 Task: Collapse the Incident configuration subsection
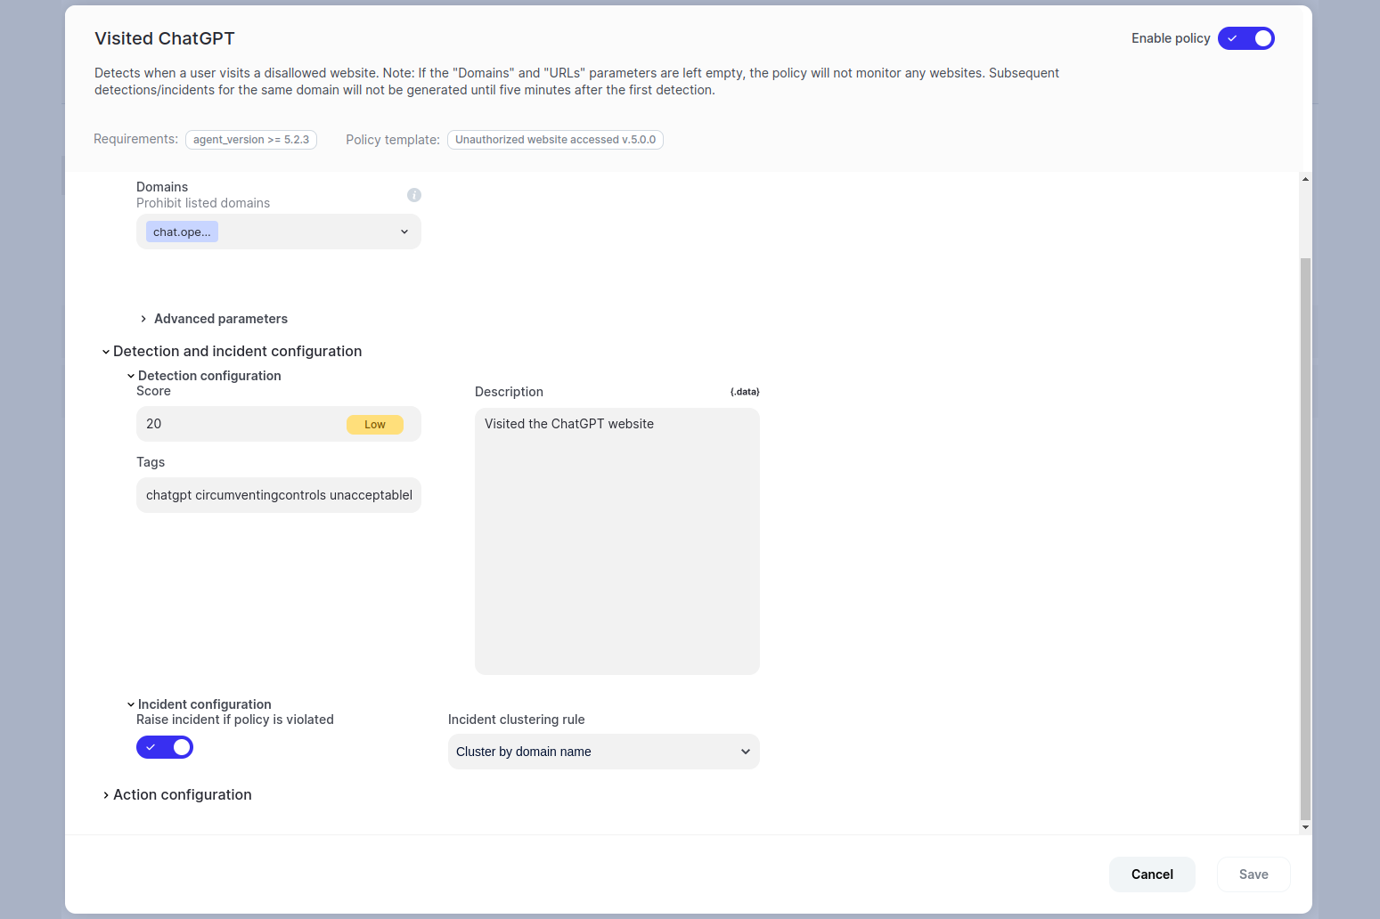click(199, 704)
